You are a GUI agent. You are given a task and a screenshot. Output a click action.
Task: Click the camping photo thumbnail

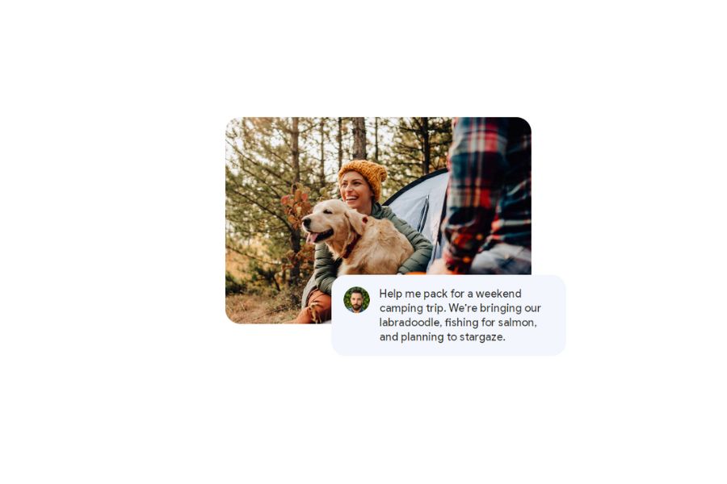[378, 220]
